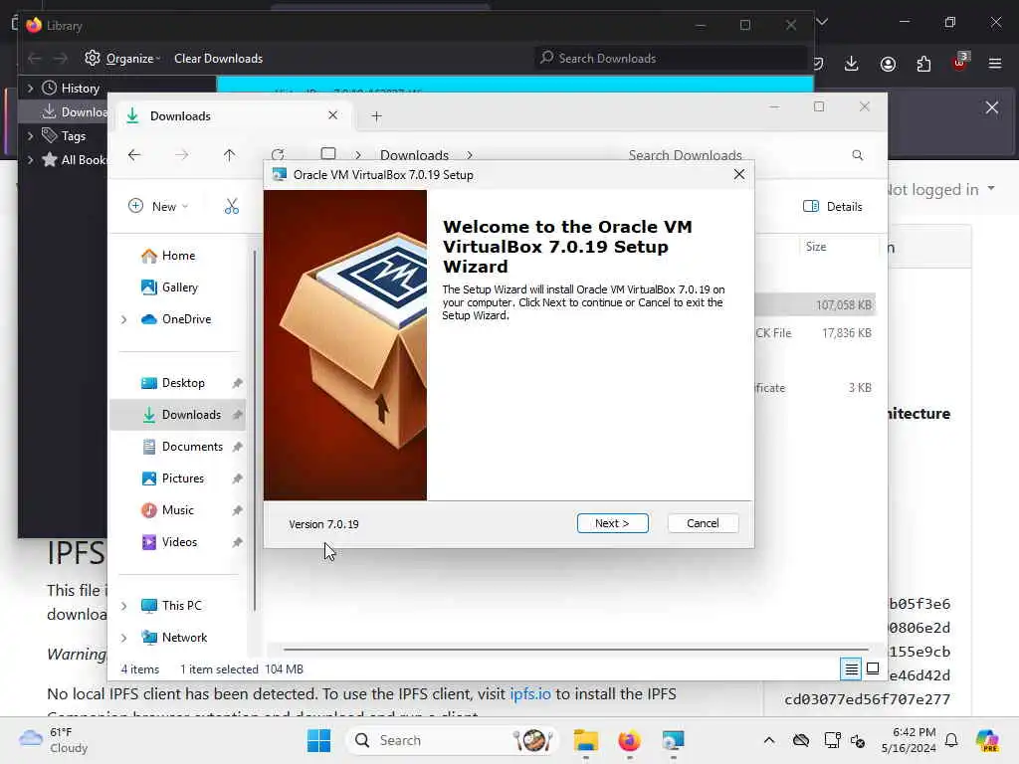Open Music quick access folder
The width and height of the screenshot is (1019, 764).
click(167, 510)
